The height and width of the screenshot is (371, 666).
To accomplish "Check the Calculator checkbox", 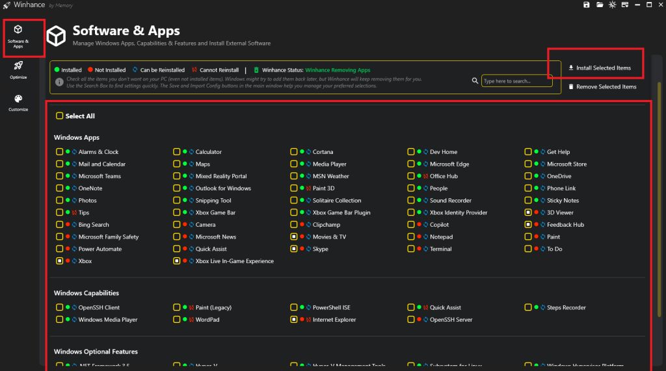I will point(177,151).
